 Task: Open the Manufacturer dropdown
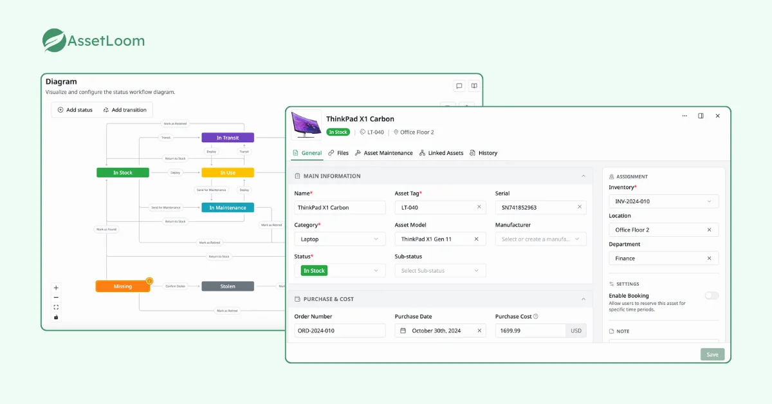pyautogui.click(x=541, y=239)
